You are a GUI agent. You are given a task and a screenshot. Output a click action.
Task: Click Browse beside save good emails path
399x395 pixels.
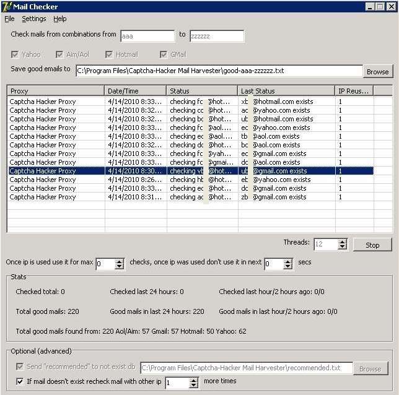point(378,72)
